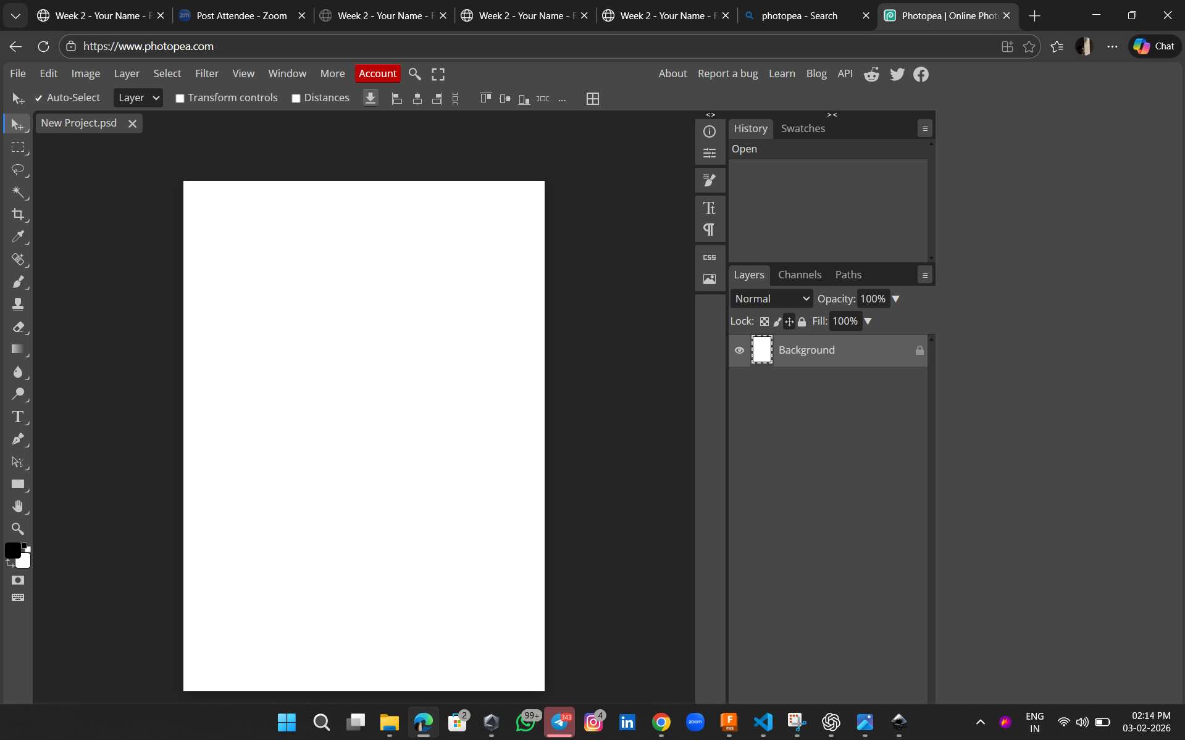Viewport: 1185px width, 740px height.
Task: Select the Clone Stamp tool
Action: [17, 304]
